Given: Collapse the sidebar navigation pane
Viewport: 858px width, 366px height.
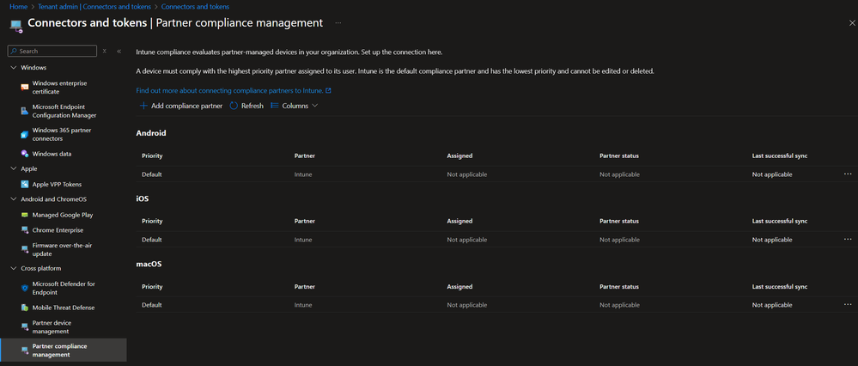Looking at the screenshot, I should click(119, 52).
